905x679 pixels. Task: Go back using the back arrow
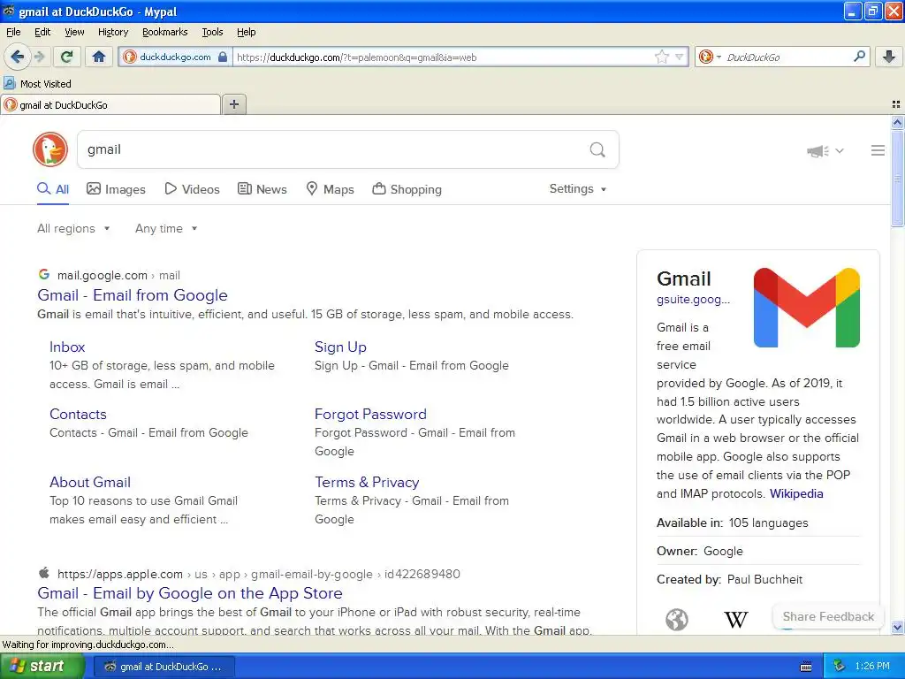coord(17,57)
